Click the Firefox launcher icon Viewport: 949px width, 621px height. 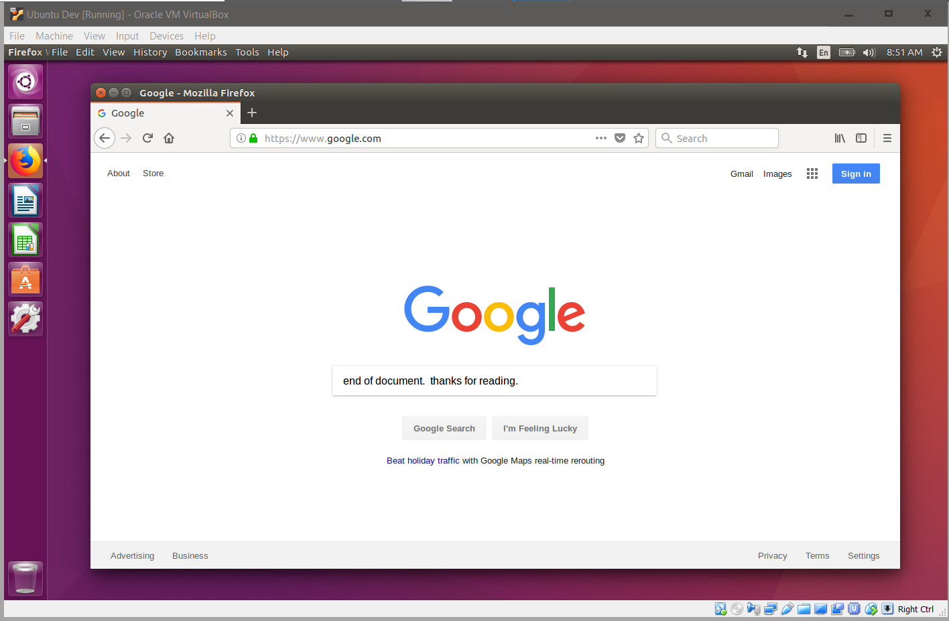click(25, 161)
